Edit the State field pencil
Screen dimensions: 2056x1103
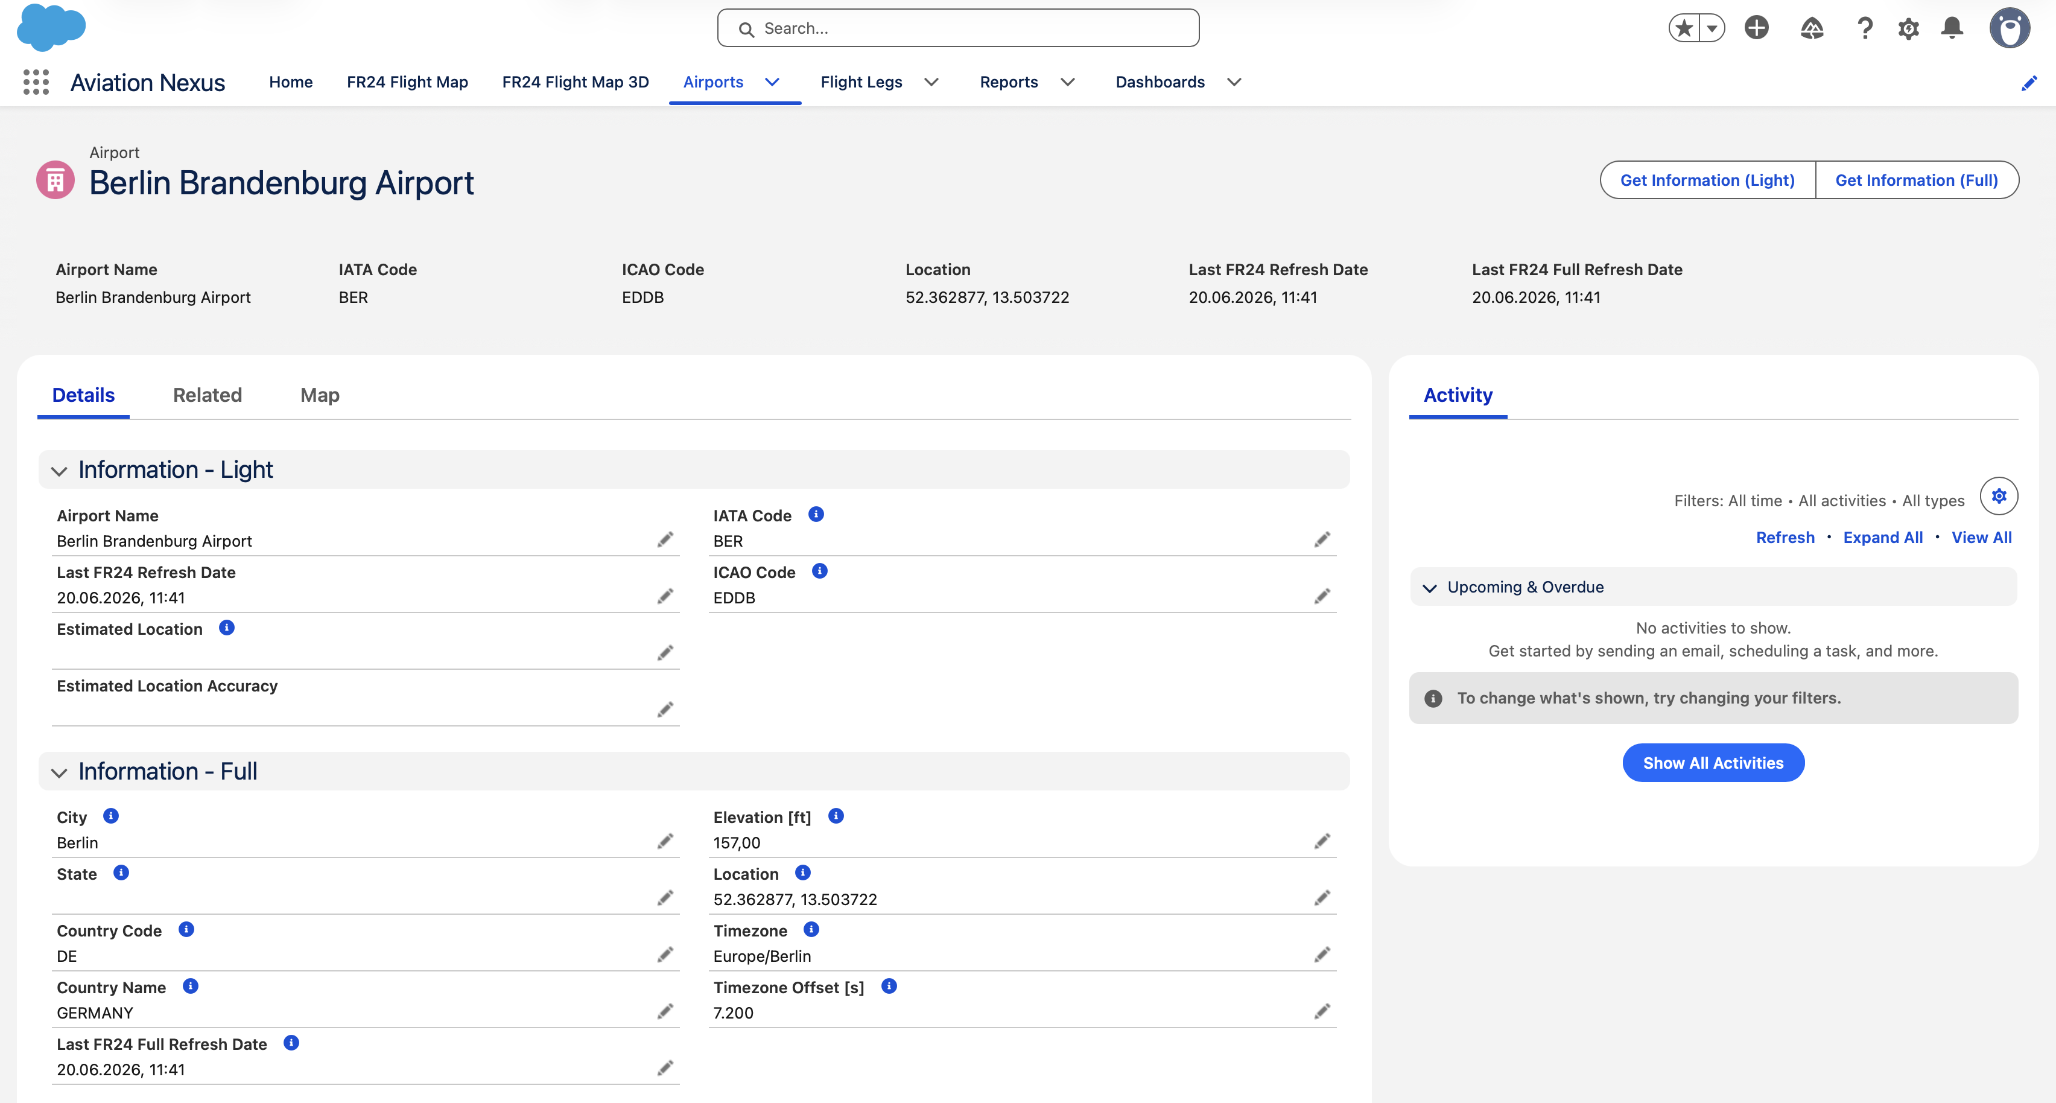tap(665, 898)
